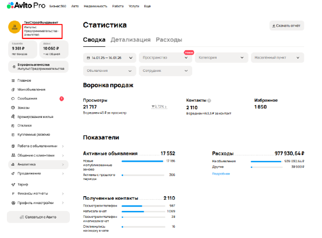Click the Подробнее link under Расходы
The height and width of the screenshot is (238, 322).
point(221,174)
